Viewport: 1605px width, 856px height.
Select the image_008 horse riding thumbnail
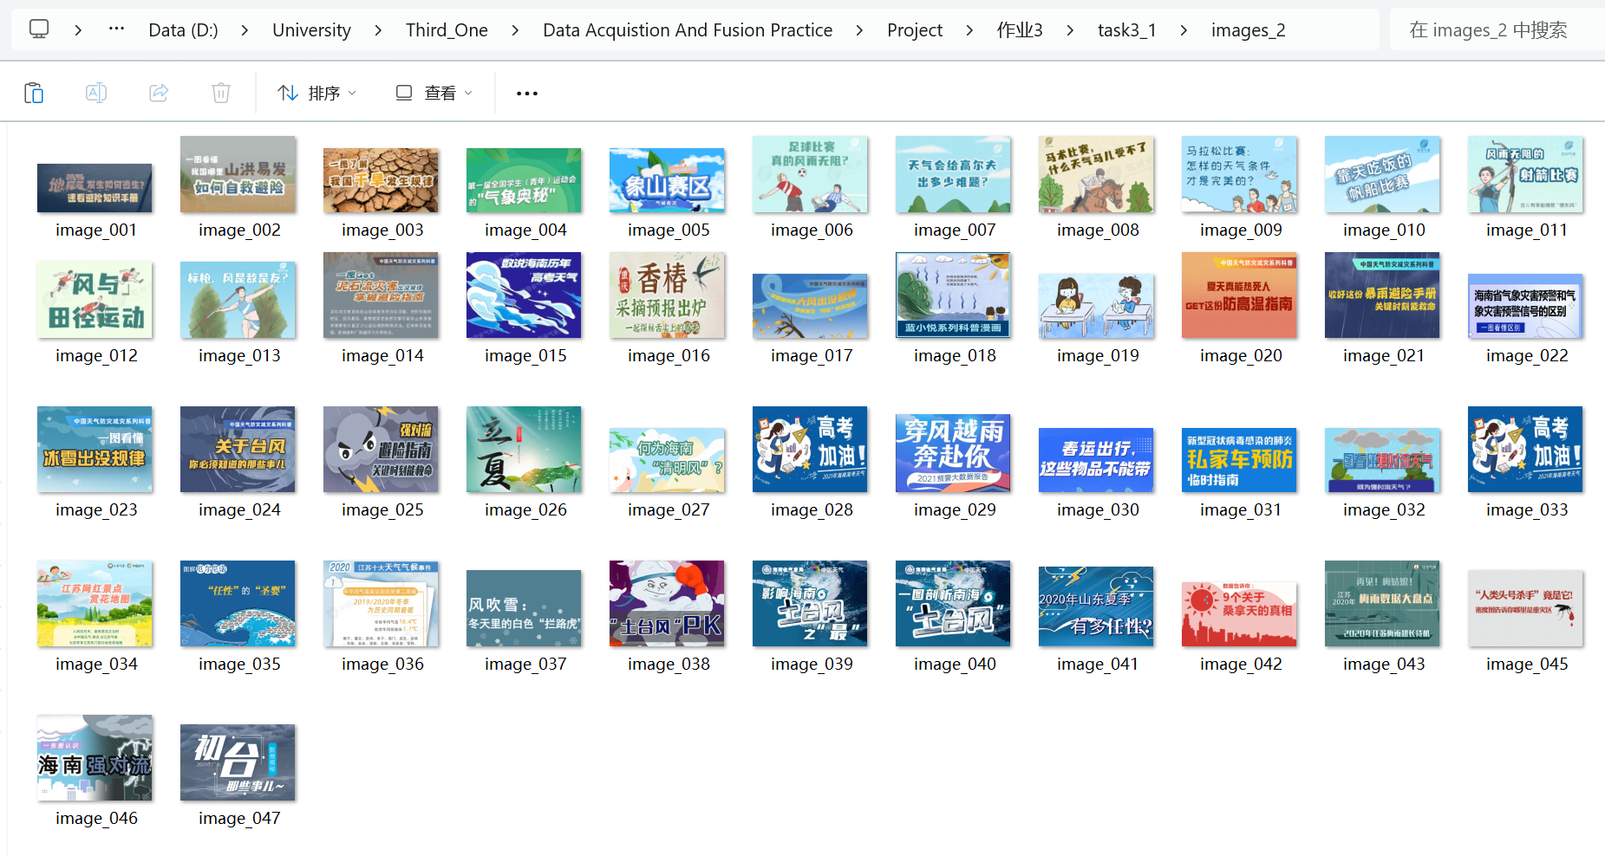[1096, 174]
